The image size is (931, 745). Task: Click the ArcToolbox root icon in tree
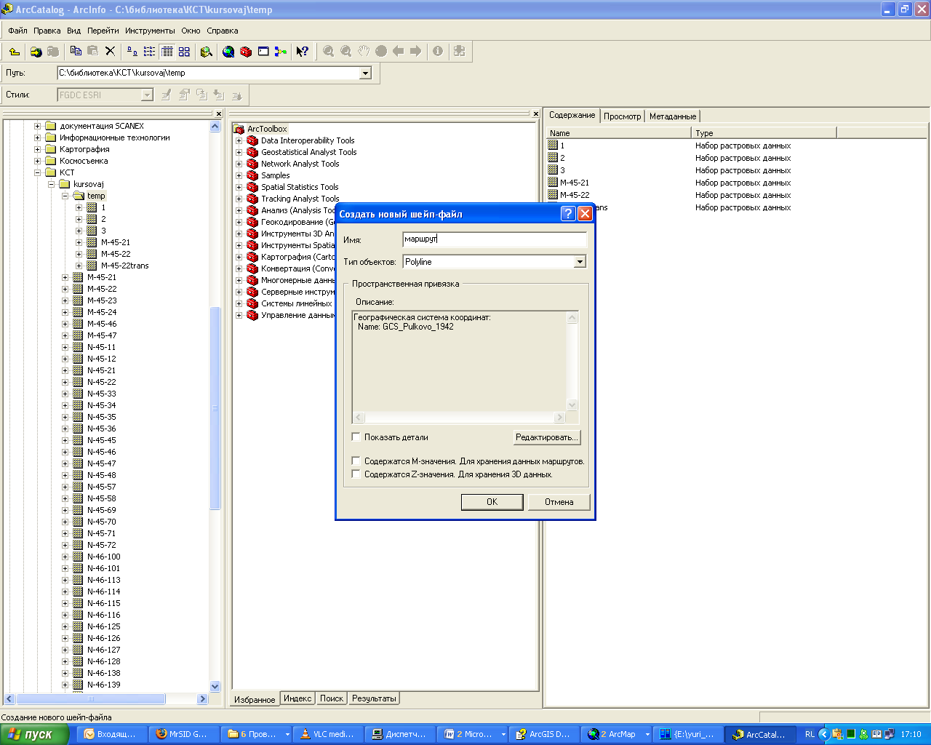click(239, 129)
